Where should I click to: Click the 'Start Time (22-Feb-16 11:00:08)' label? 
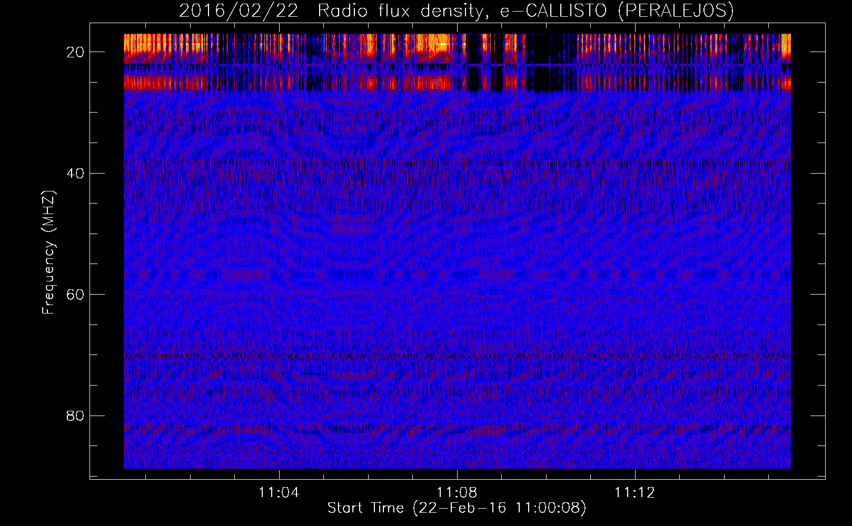tap(457, 508)
